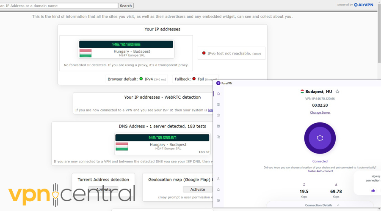Open the account profile icon in PureVPN
381x211 pixels.
tap(218, 179)
